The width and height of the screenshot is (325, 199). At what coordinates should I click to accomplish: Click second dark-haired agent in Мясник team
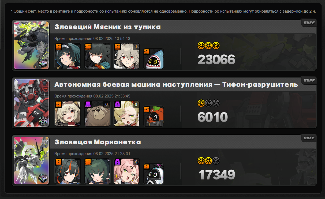(97, 56)
